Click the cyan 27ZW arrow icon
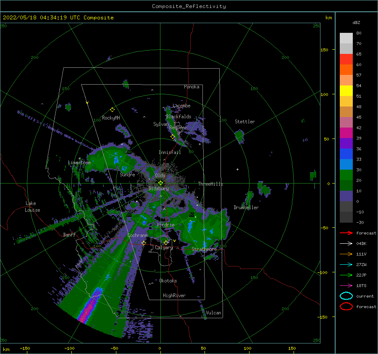Image resolution: width=378 pixels, height=354 pixels. click(x=346, y=265)
